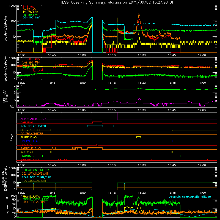The image size is (220, 220).
Task: Click the PARTICLE_FLAG label
Action: coord(31,148)
